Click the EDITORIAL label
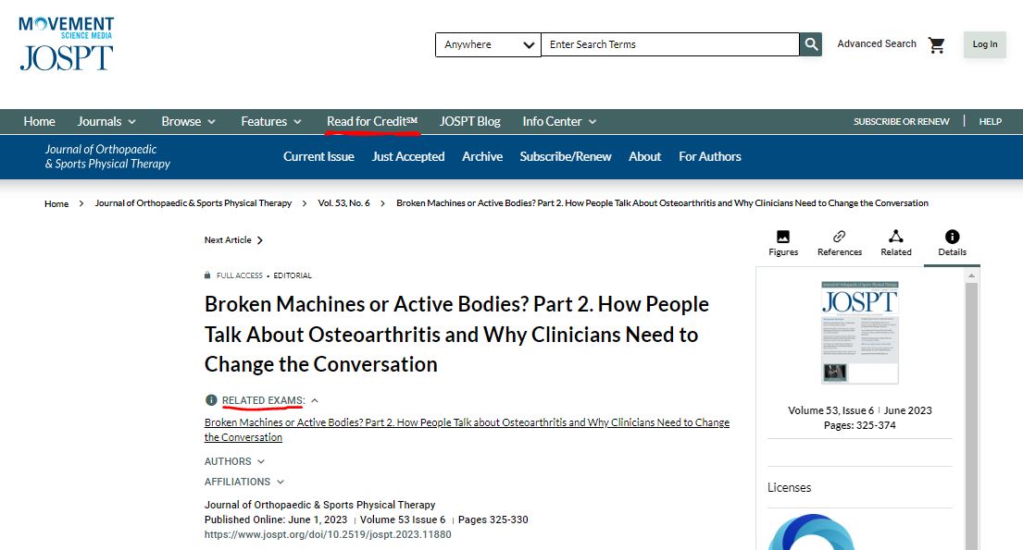1023x550 pixels. (x=293, y=275)
